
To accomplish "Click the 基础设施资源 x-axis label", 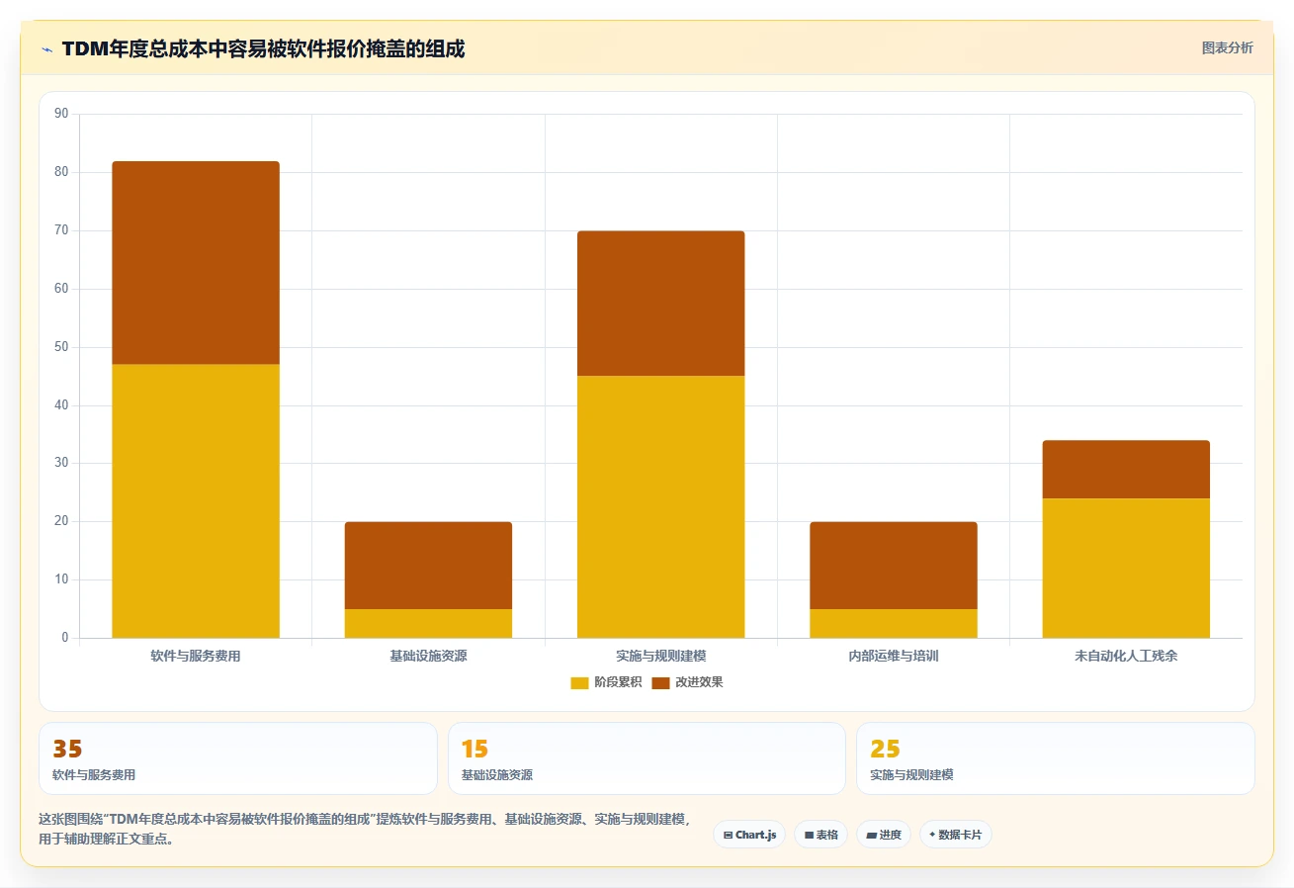I will pos(428,656).
